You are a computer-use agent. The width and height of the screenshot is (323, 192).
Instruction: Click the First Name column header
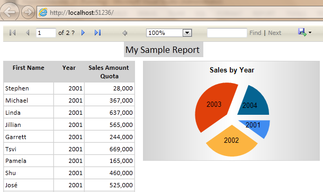pos(29,68)
